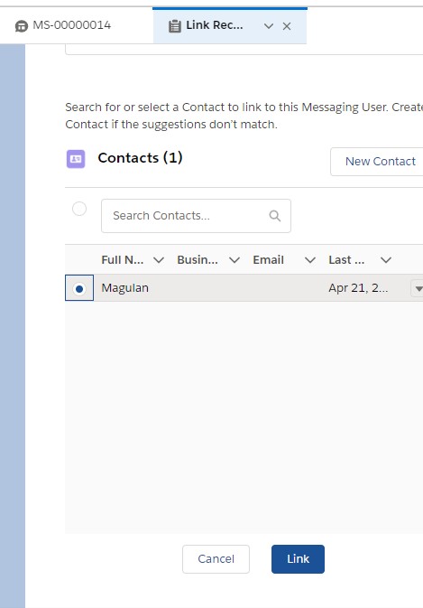
Task: Click the messaging session icon beside MS-00000014
Action: (22, 26)
